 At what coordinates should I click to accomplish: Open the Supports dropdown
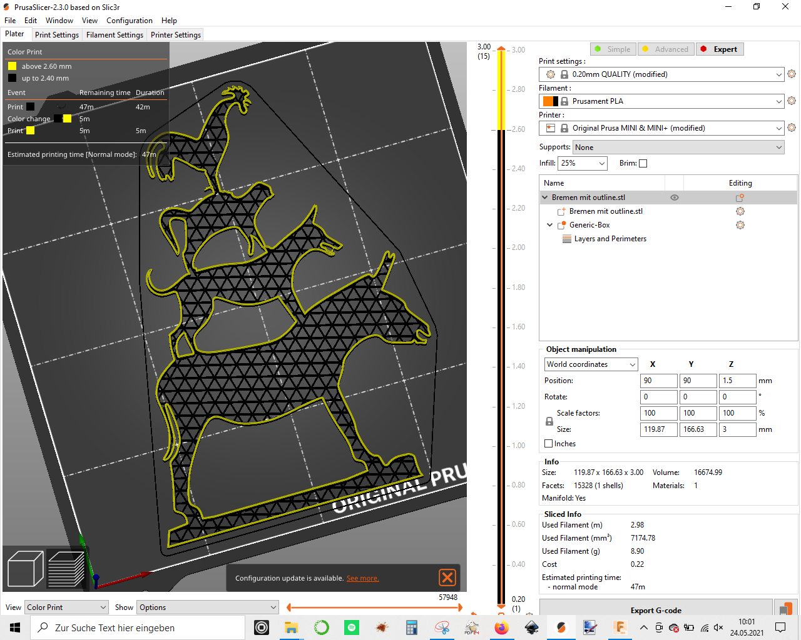[678, 147]
